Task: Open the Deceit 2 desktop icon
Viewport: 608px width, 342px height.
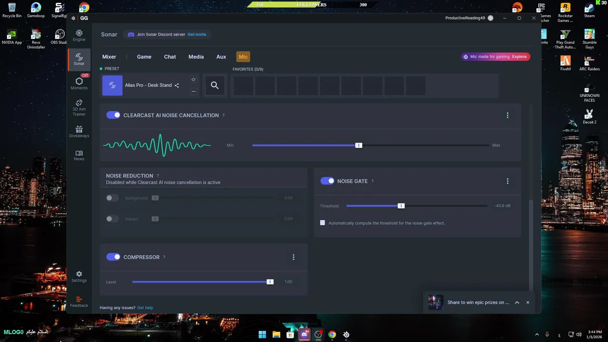Action: click(589, 116)
